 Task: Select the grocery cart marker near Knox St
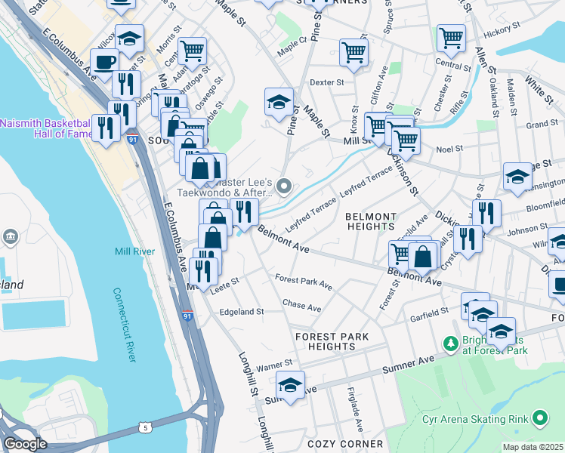pos(354,54)
